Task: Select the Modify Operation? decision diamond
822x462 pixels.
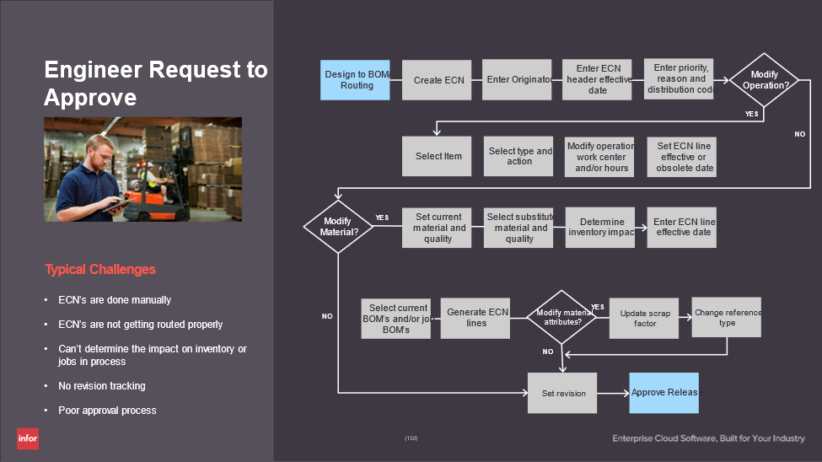Action: click(764, 80)
